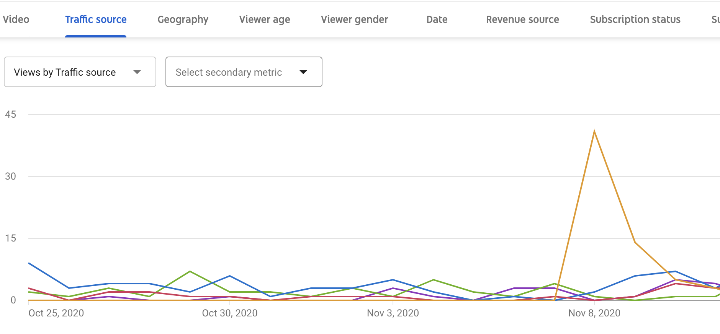Image resolution: width=720 pixels, height=334 pixels.
Task: Switch to the Video tab
Action: (16, 19)
